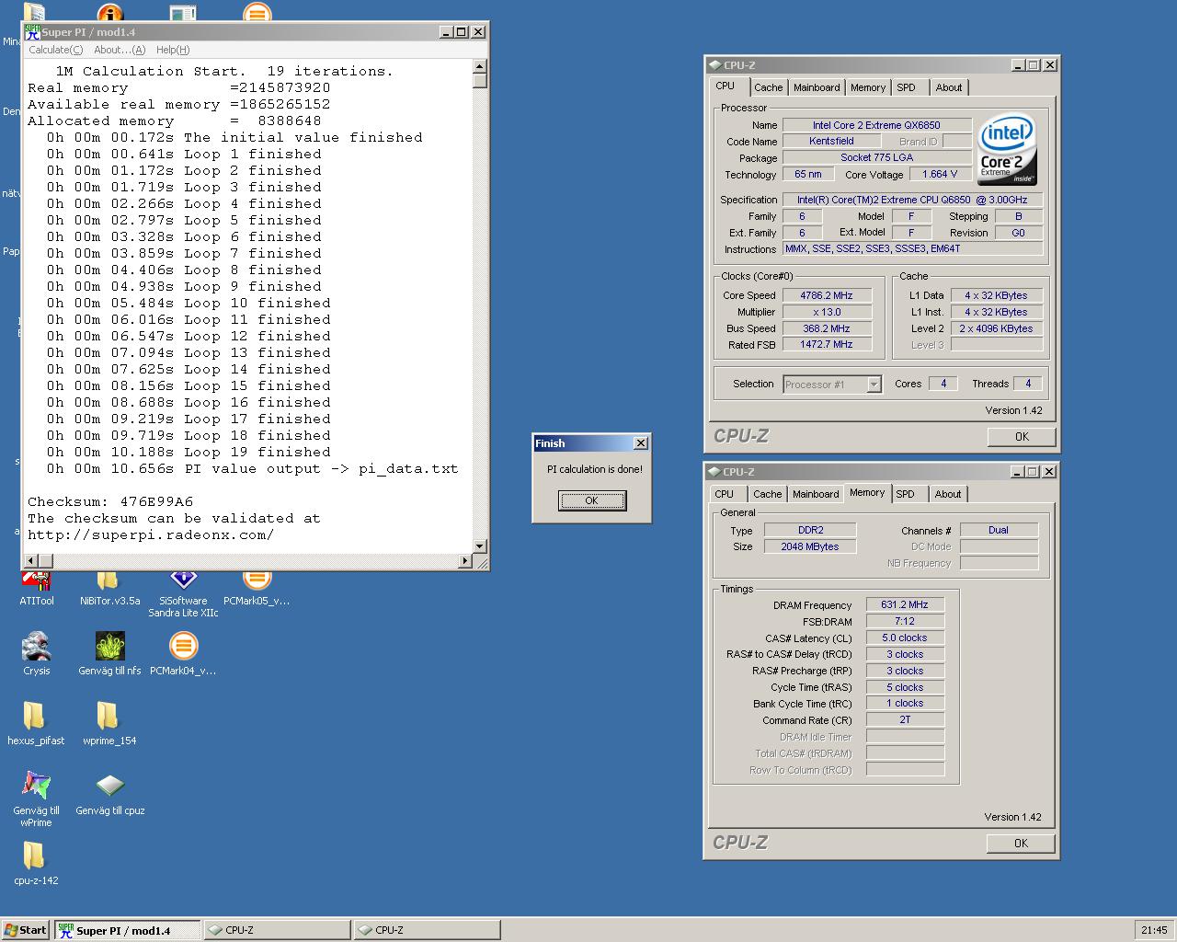Click Super PI vertical scrollbar down arrow

[480, 546]
